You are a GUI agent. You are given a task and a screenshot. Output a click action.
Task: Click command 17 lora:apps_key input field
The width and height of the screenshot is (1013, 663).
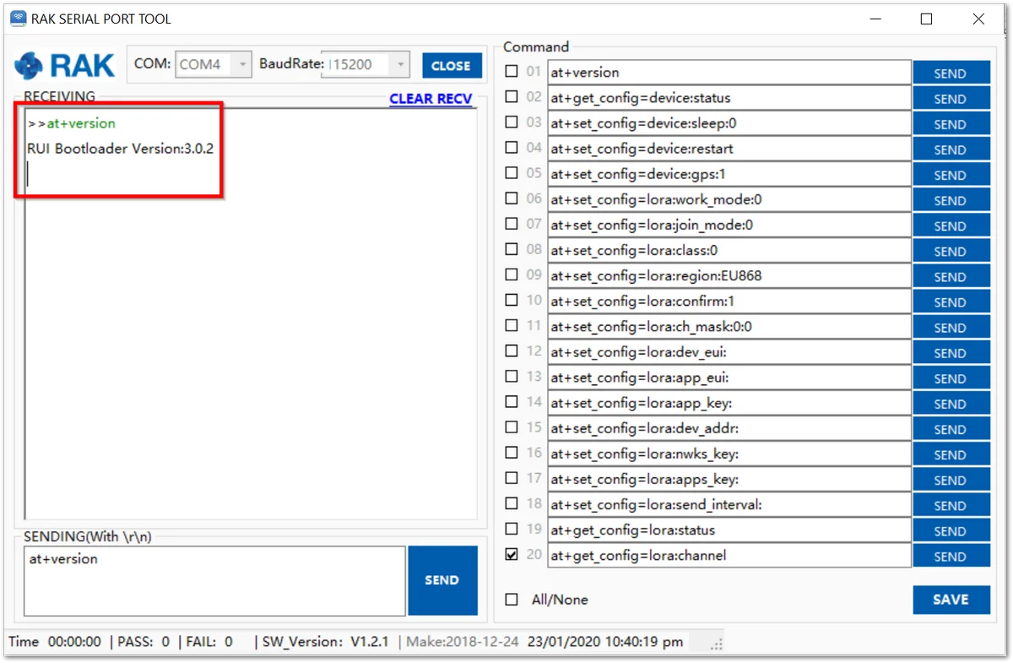pyautogui.click(x=729, y=479)
